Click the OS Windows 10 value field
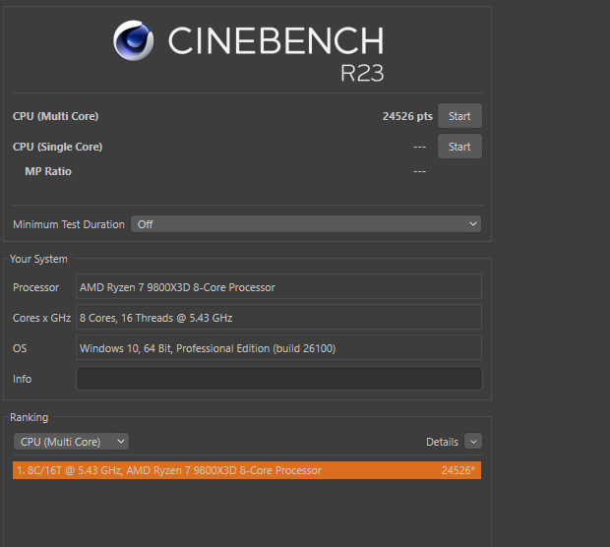This screenshot has width=610, height=547. pos(279,347)
